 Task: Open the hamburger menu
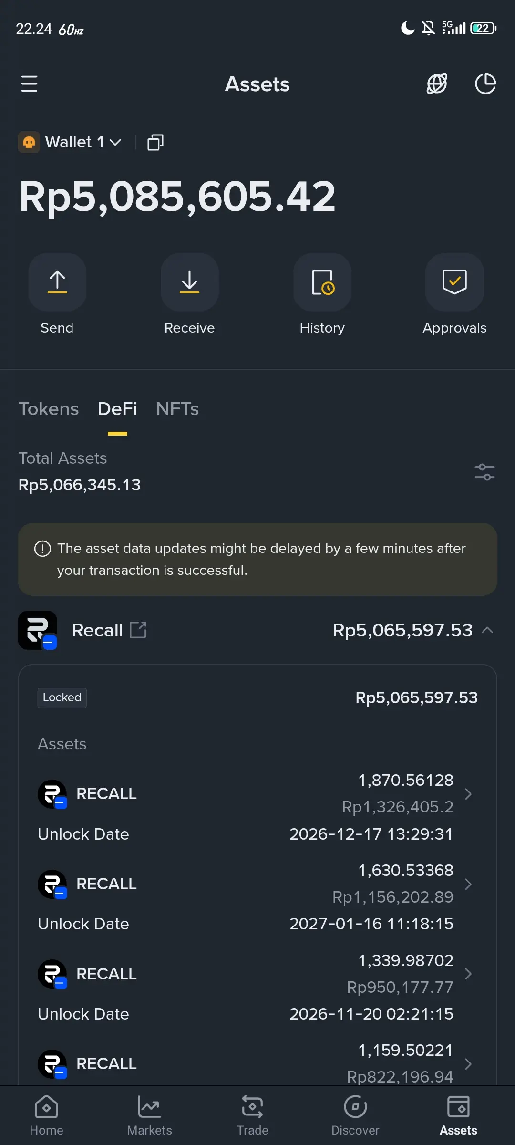[x=29, y=84]
